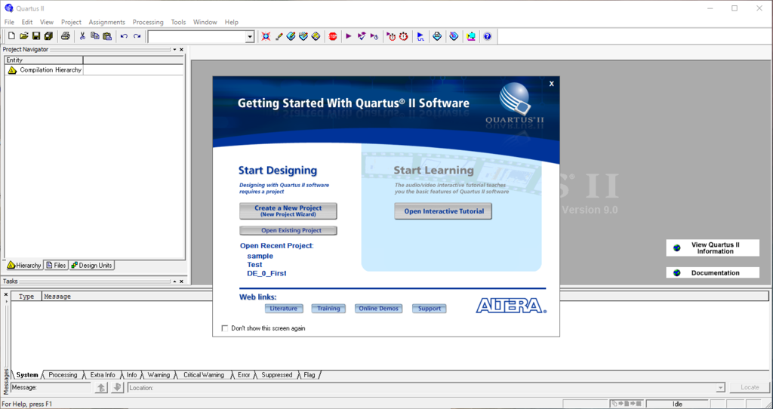773x409 pixels.
Task: Click the Start Simulation waveform icon
Action: pyautogui.click(x=420, y=36)
